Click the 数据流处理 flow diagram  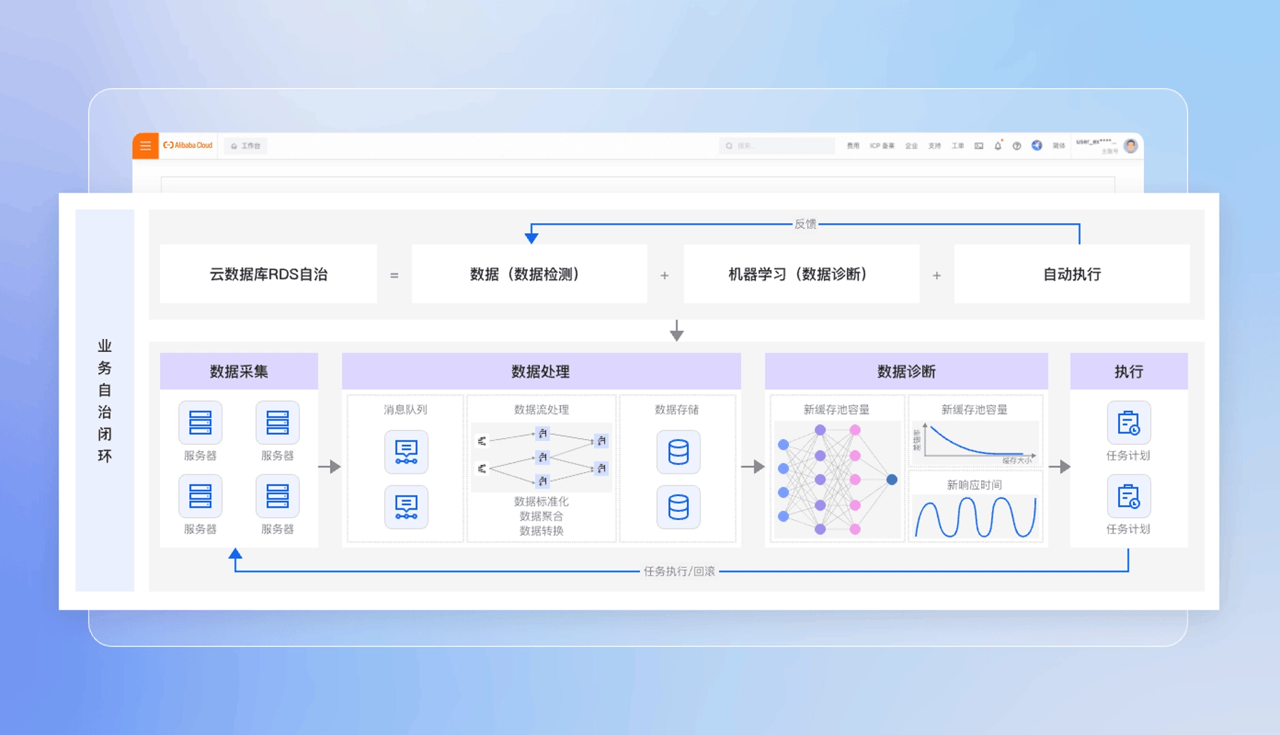(x=541, y=457)
